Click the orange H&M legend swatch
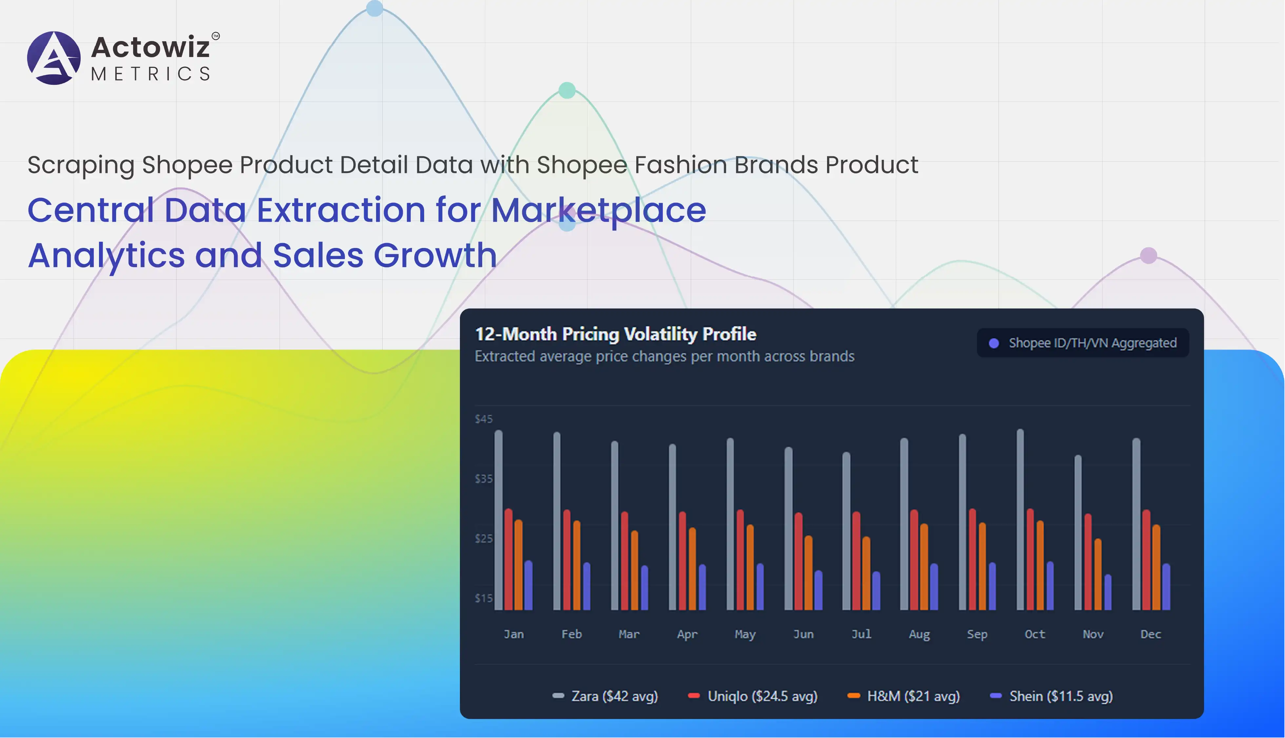Image resolution: width=1285 pixels, height=738 pixels. pyautogui.click(x=854, y=696)
